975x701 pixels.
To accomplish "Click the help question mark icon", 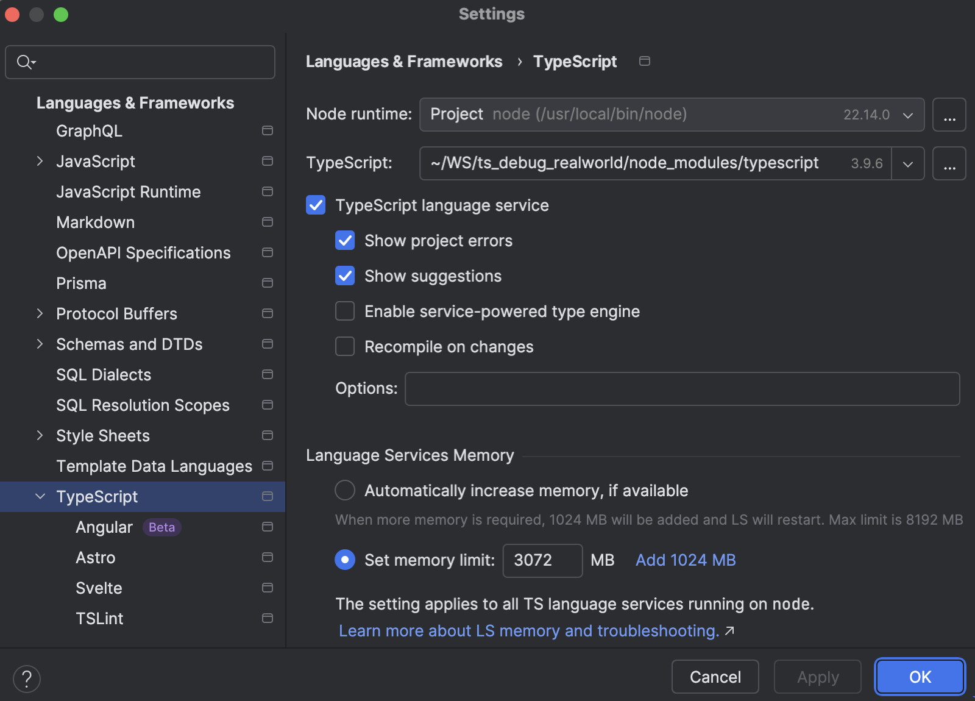I will coord(27,678).
